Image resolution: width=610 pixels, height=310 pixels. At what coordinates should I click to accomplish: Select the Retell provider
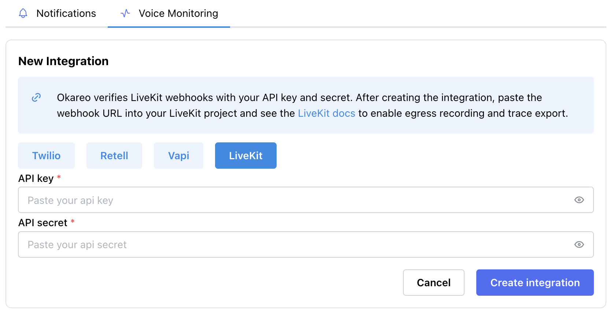click(x=114, y=156)
